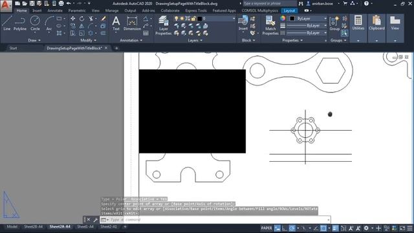Select the Dimension tool

(132, 23)
